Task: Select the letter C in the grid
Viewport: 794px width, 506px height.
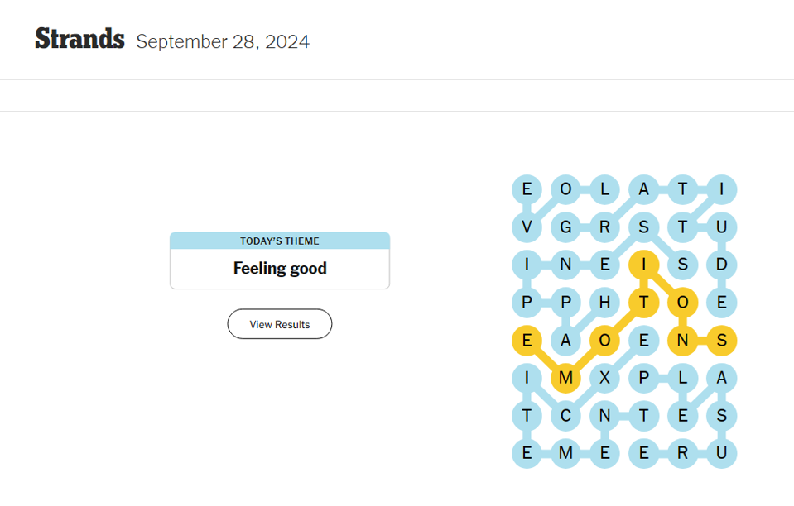Action: pos(565,416)
